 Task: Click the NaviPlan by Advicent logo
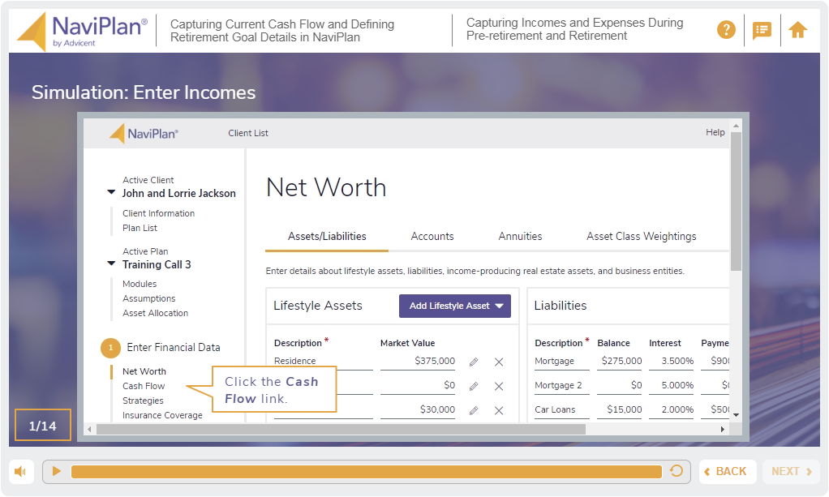83,31
